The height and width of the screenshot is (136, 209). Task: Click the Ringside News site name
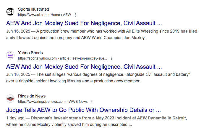coord(32,96)
